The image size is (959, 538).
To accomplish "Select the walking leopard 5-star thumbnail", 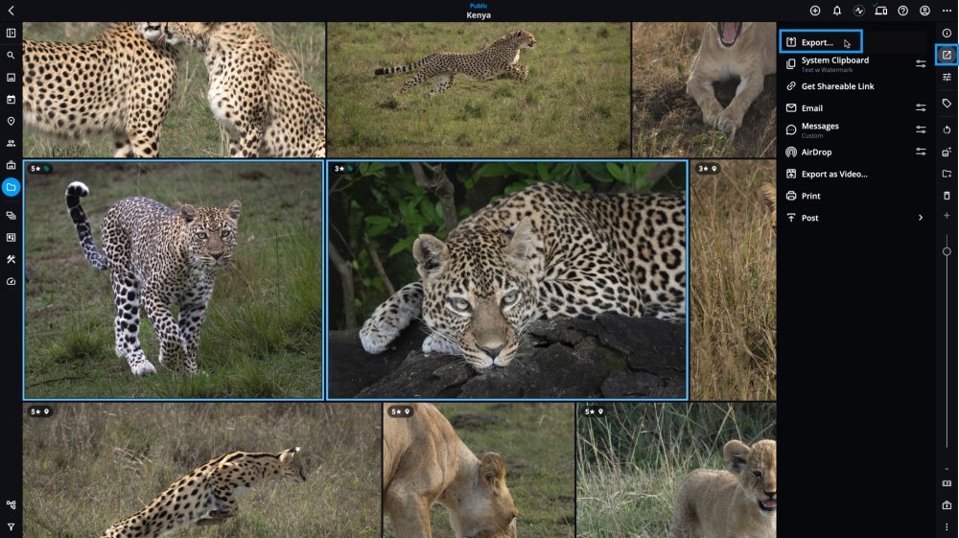I will pyautogui.click(x=173, y=280).
